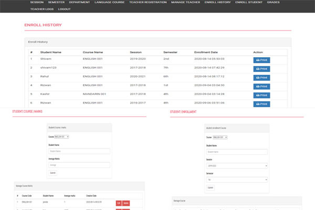Image resolution: width=315 pixels, height=210 pixels.
Task: Submit the Student Course Marks form
Action: coord(52,173)
